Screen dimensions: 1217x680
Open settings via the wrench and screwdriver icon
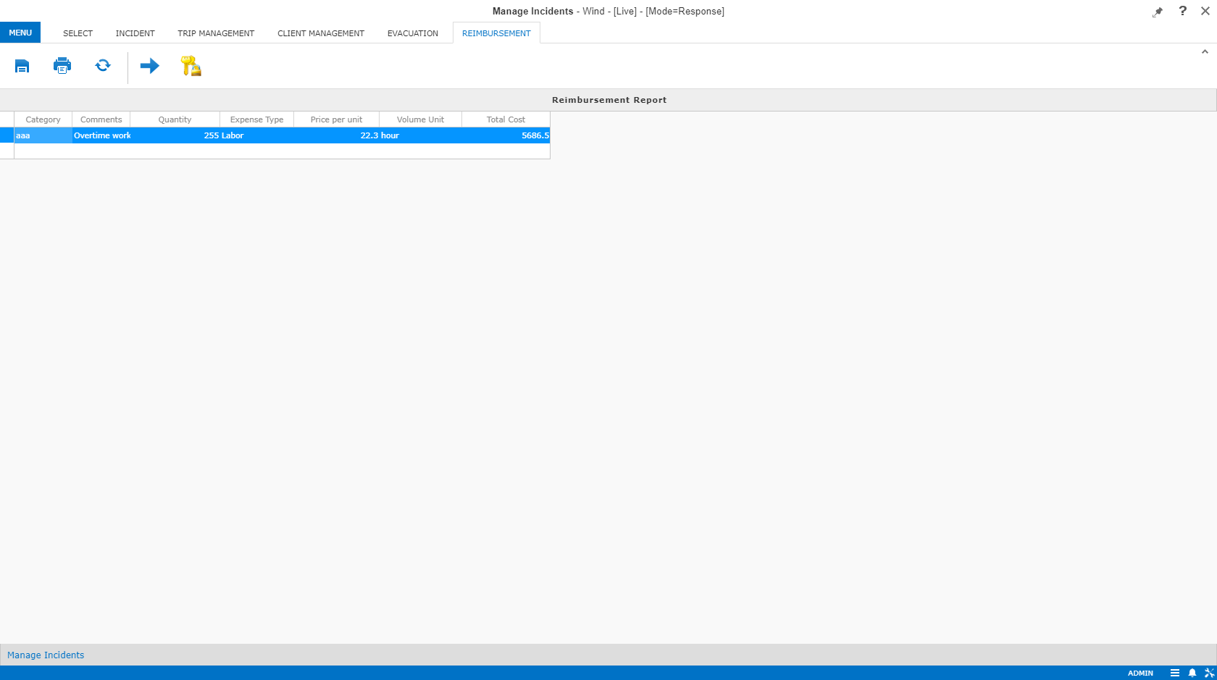(1210, 673)
